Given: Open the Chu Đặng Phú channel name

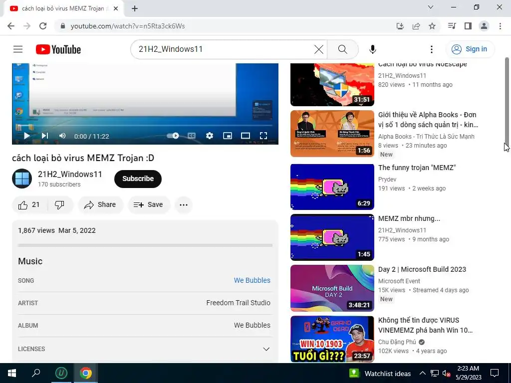Looking at the screenshot, I should [x=397, y=342].
